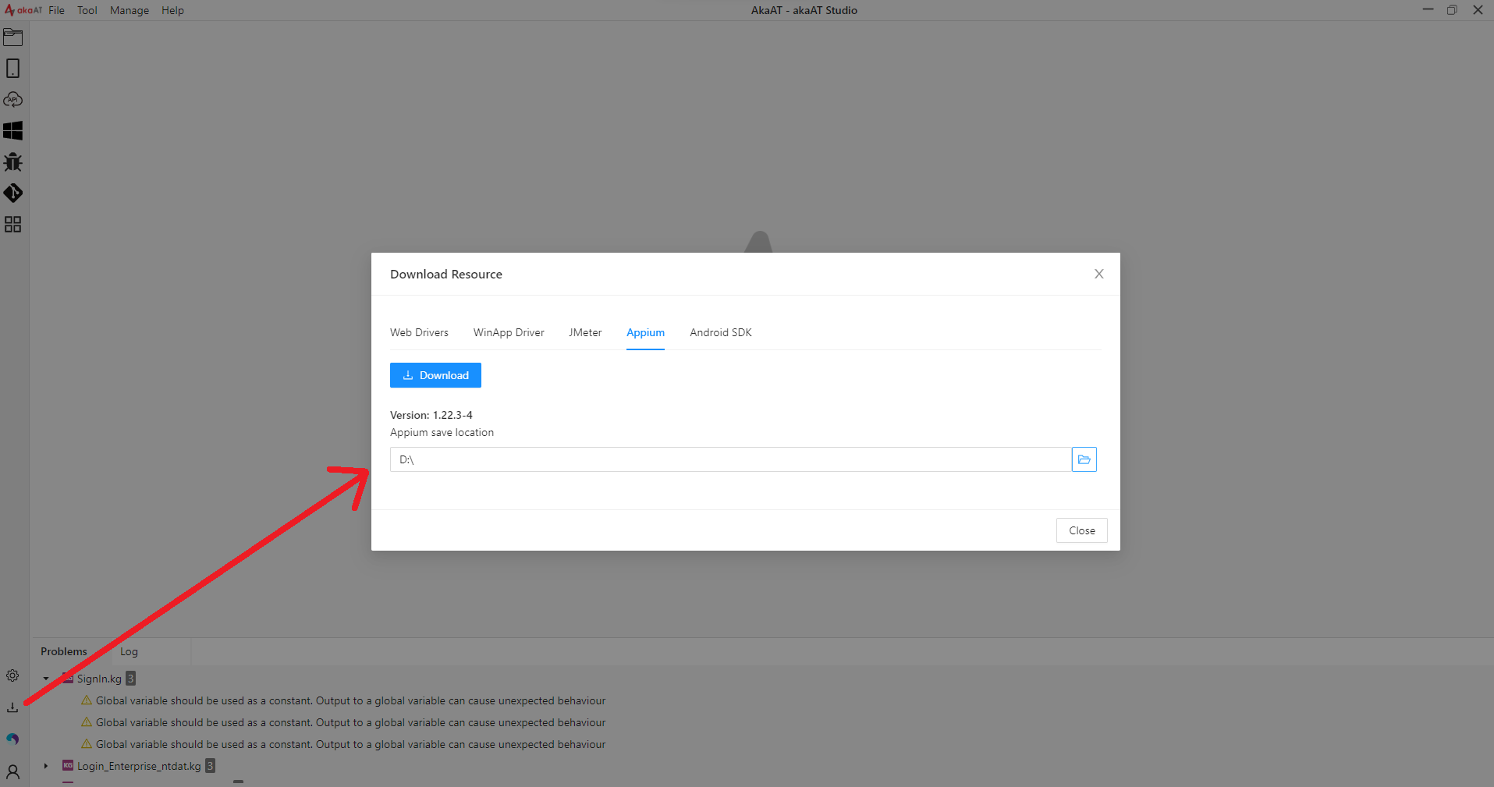The image size is (1494, 787).
Task: Select the SignIn.kg entry in Problems
Action: point(99,679)
